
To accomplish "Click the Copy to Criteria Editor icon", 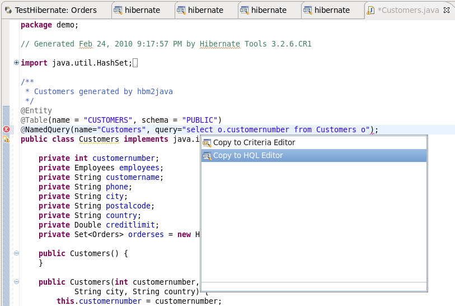I will click(207, 143).
